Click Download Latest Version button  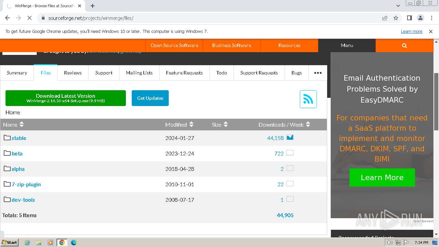pos(66,98)
